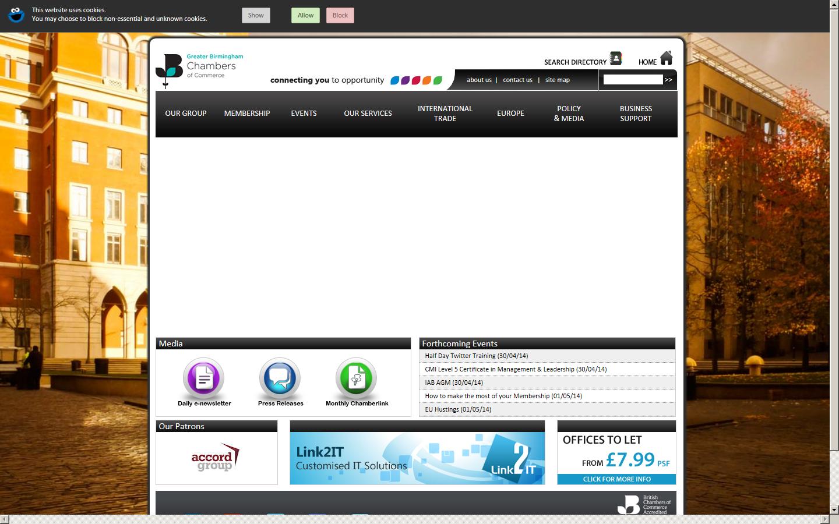Open the Events navigation dropdown
This screenshot has height=524, width=839.
click(304, 114)
